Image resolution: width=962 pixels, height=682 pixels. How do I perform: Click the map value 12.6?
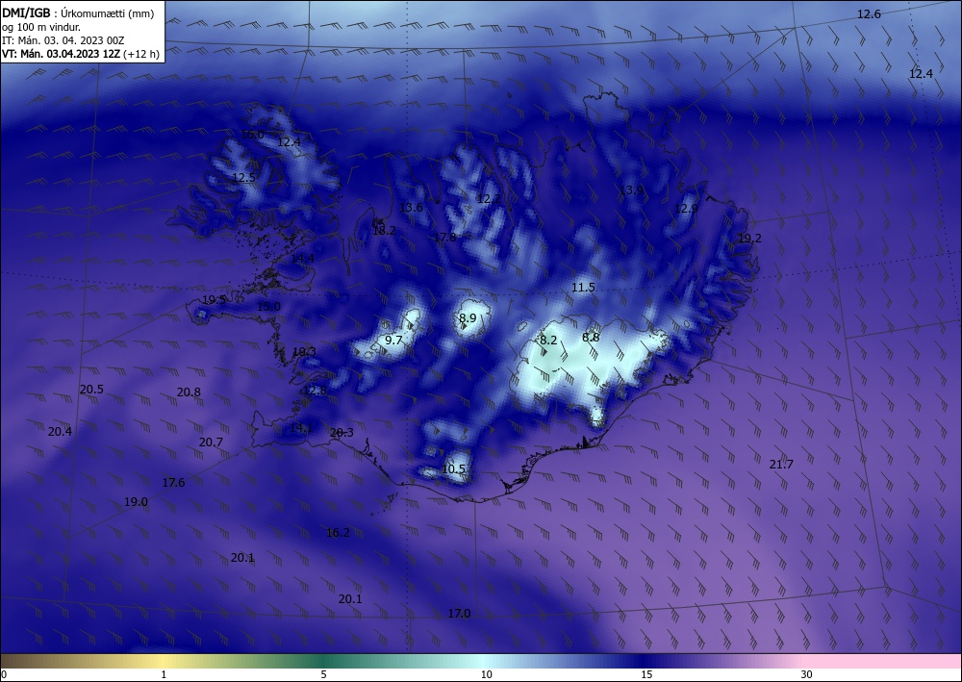pyautogui.click(x=869, y=14)
